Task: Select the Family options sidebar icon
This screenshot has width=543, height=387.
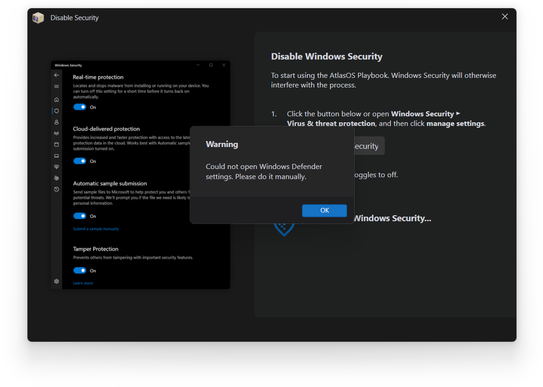Action: click(56, 178)
